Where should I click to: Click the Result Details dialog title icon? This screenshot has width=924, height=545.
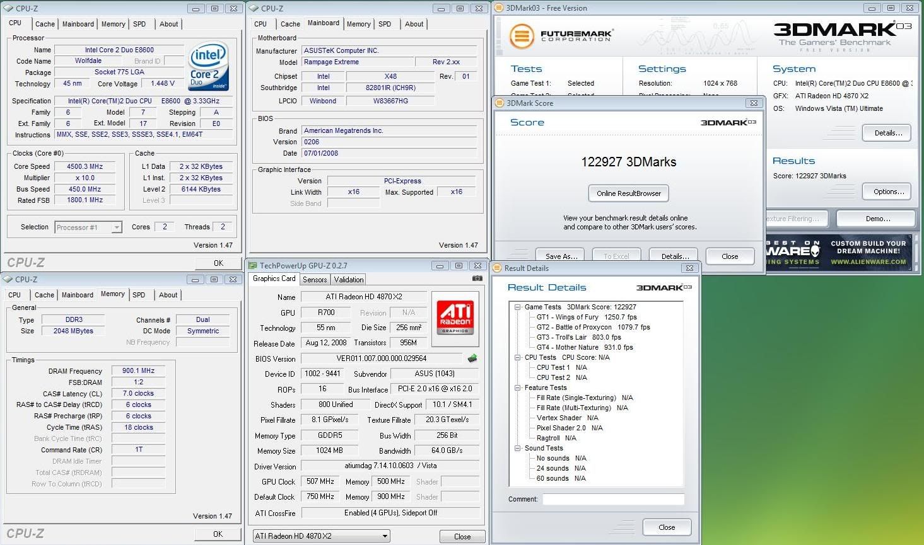click(497, 268)
